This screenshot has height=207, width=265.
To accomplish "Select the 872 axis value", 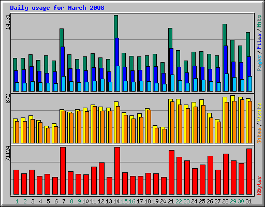I will pos(8,98).
